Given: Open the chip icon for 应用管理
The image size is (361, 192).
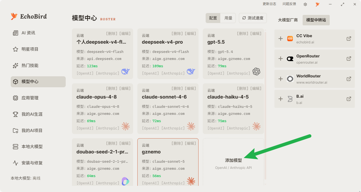Looking at the screenshot, I should point(16,98).
